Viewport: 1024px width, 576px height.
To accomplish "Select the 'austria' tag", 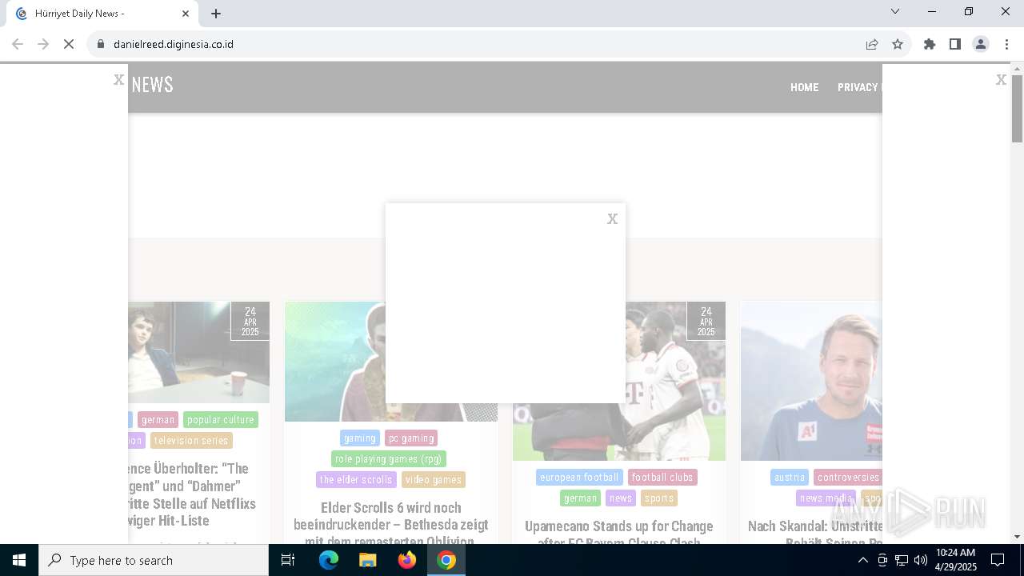I will (x=790, y=478).
